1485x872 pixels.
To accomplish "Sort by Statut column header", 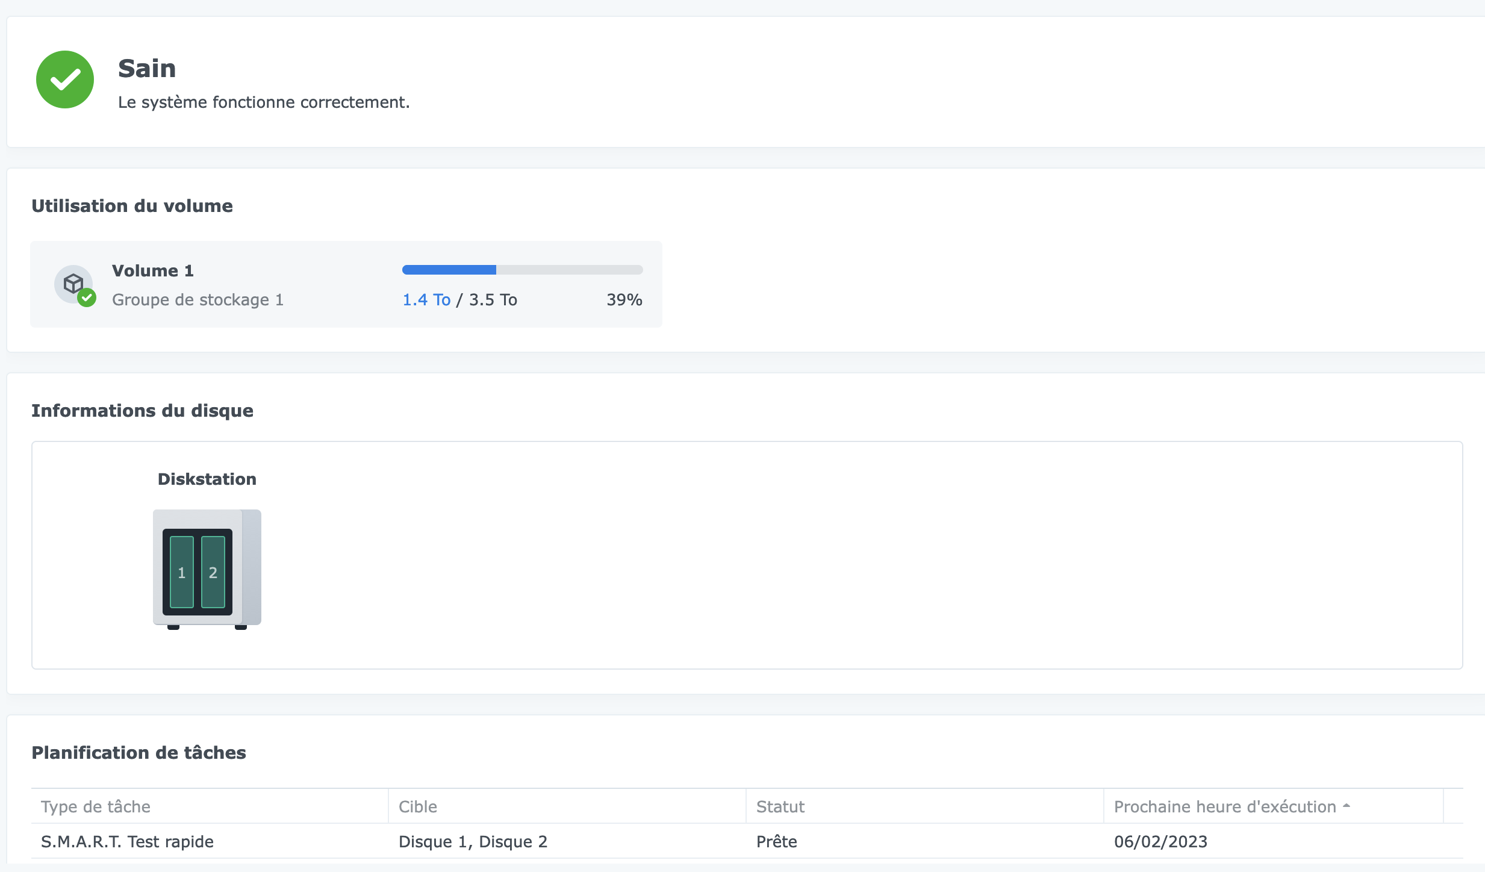I will 780,806.
